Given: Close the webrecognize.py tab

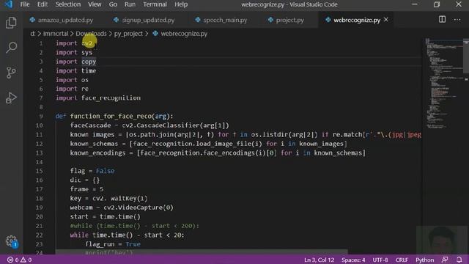Looking at the screenshot, I should pos(386,20).
